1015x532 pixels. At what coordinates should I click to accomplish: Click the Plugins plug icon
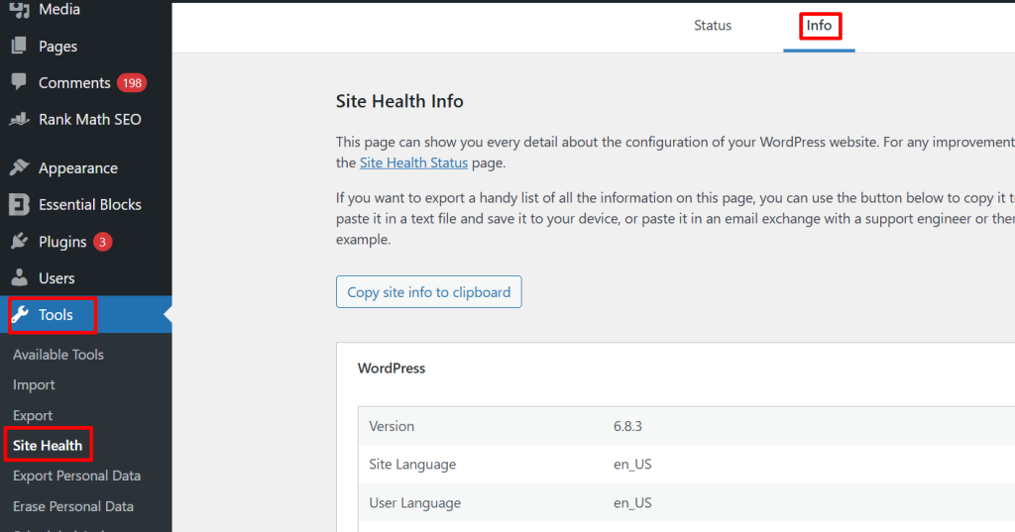pos(19,242)
